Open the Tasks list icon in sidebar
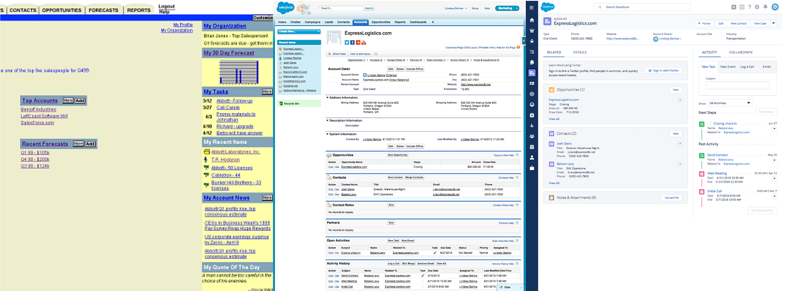This screenshot has height=291, width=802. click(x=532, y=52)
